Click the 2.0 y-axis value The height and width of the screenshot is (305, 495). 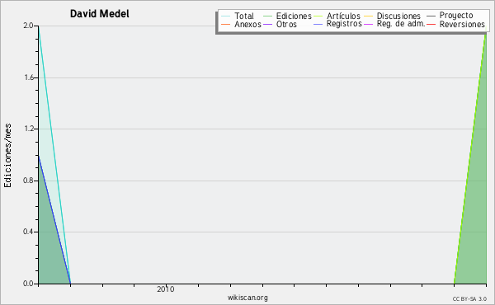pos(28,26)
